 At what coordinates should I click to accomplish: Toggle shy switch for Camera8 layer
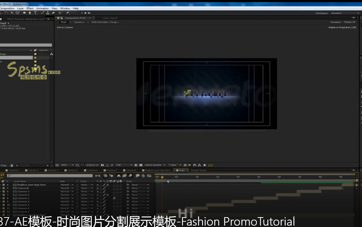[97, 188]
